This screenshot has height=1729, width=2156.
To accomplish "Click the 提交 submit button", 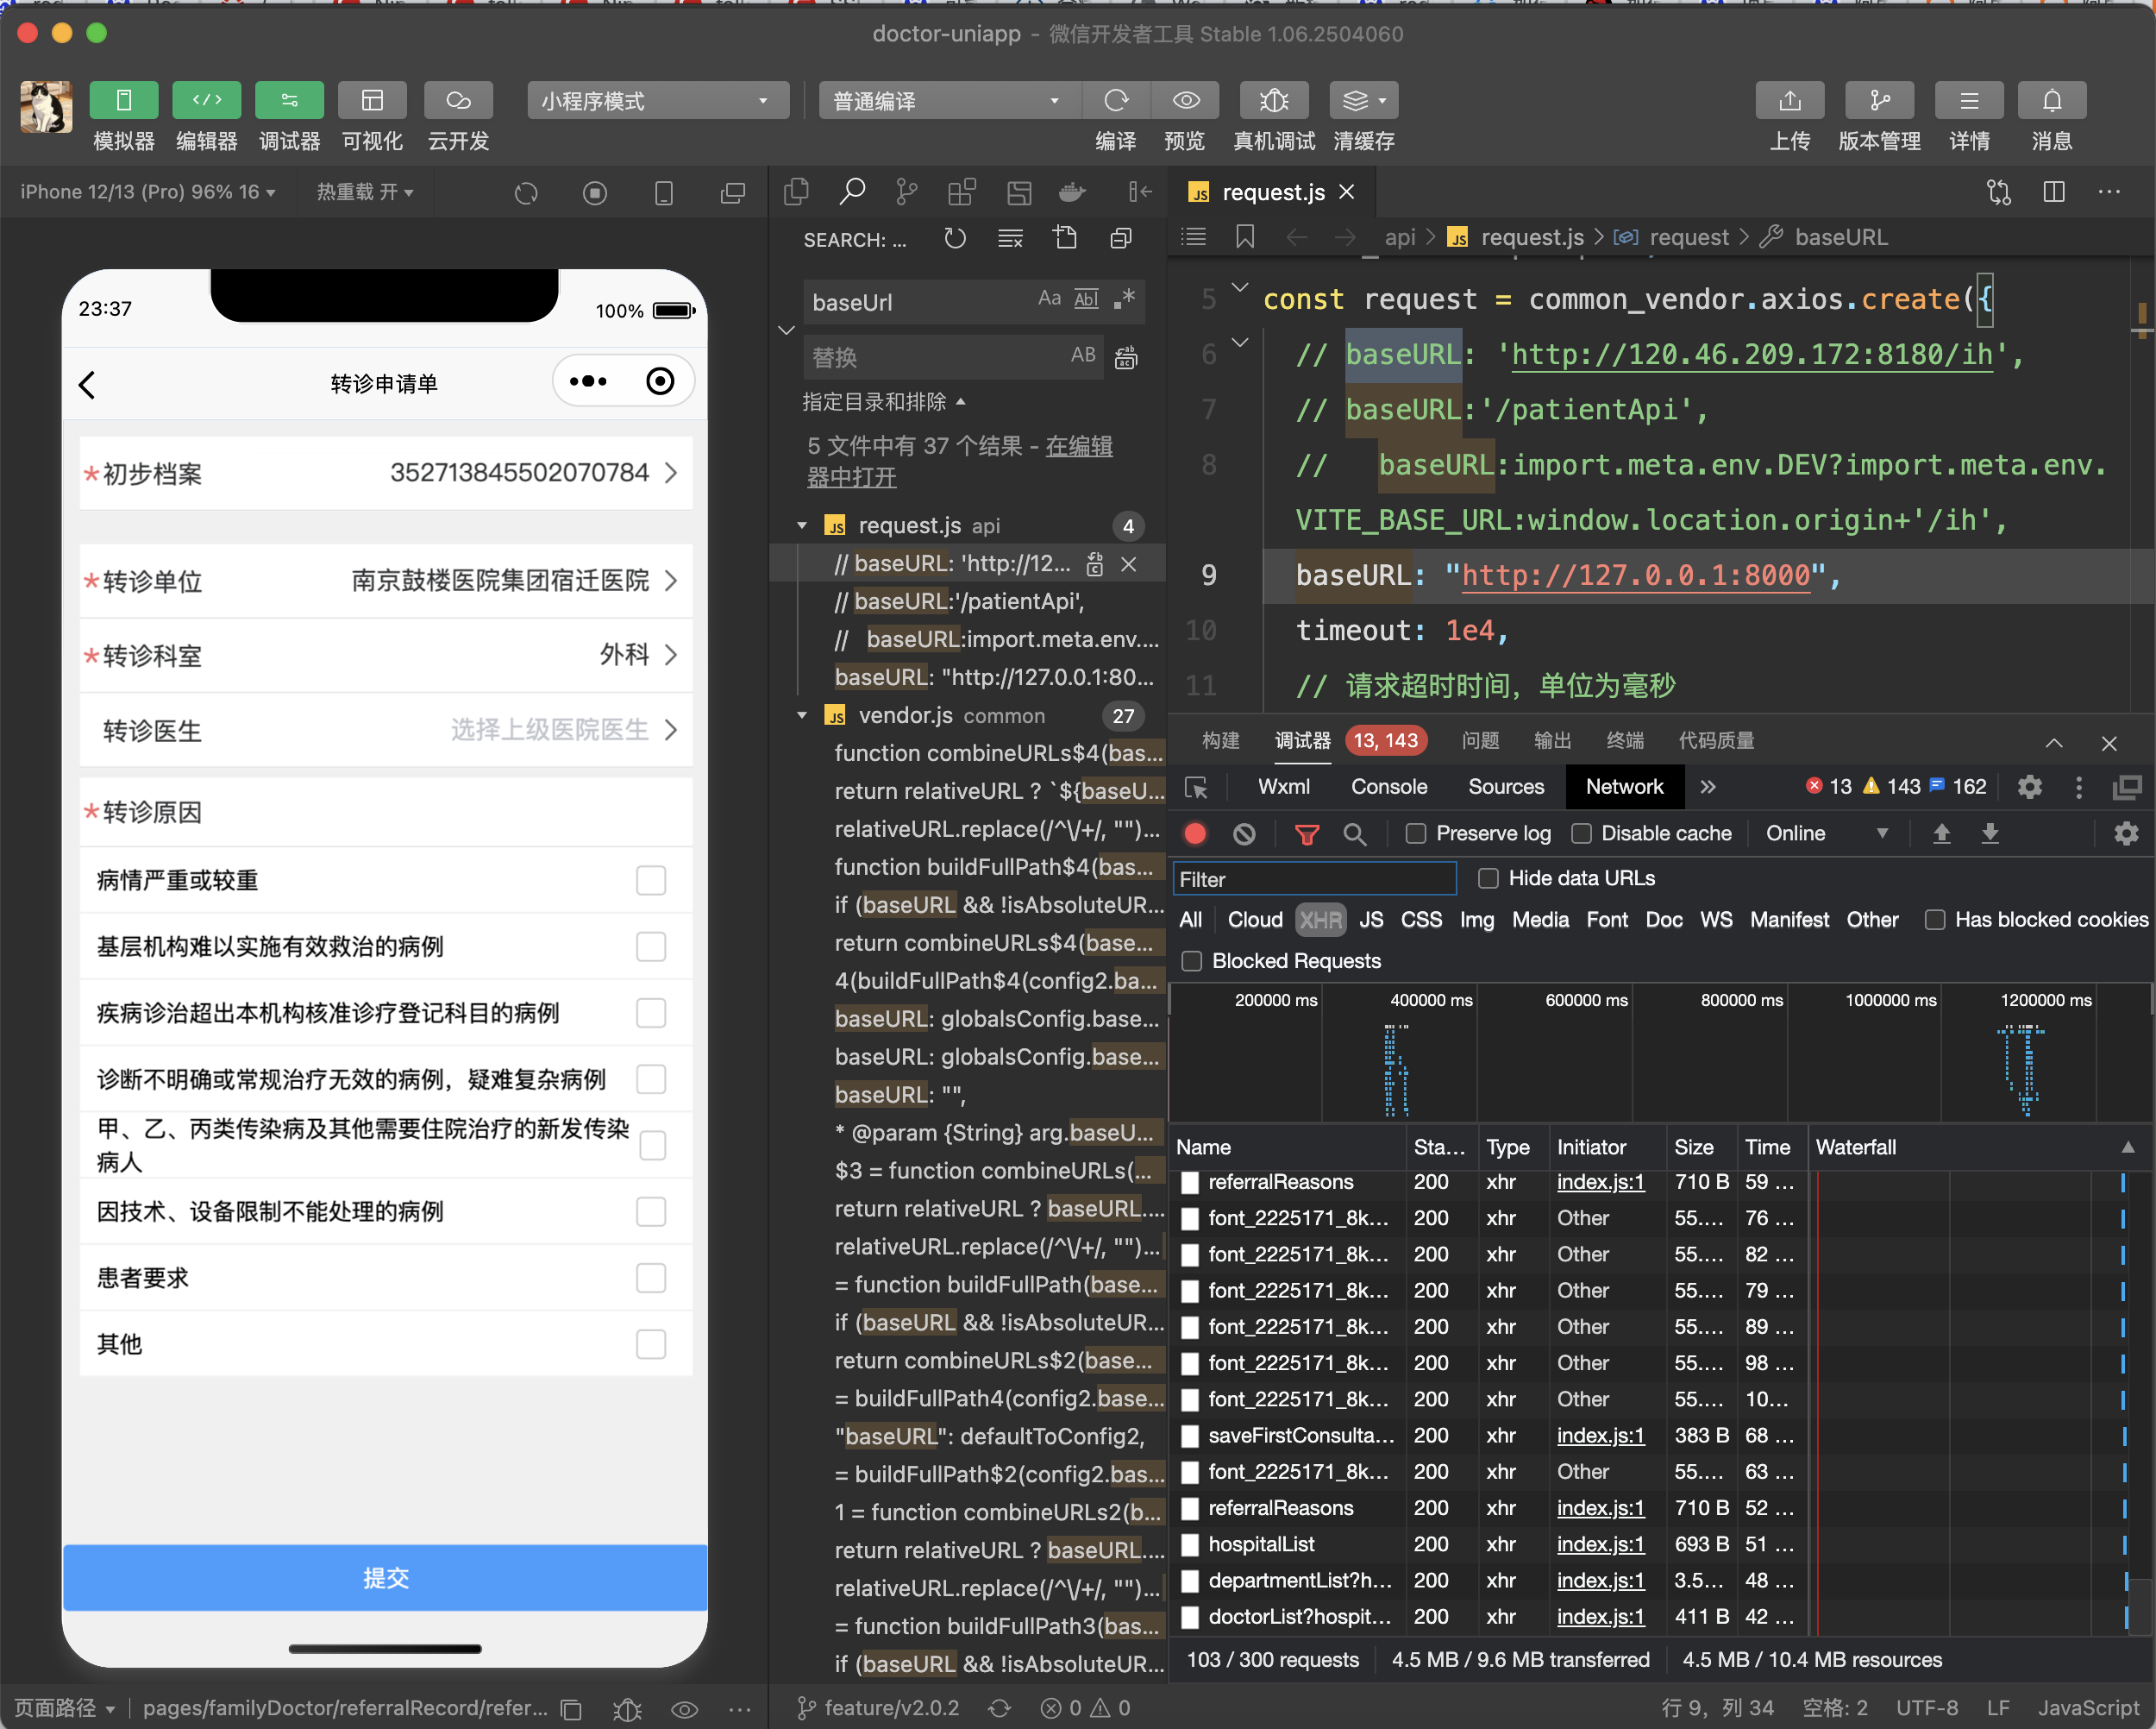I will 385,1578.
